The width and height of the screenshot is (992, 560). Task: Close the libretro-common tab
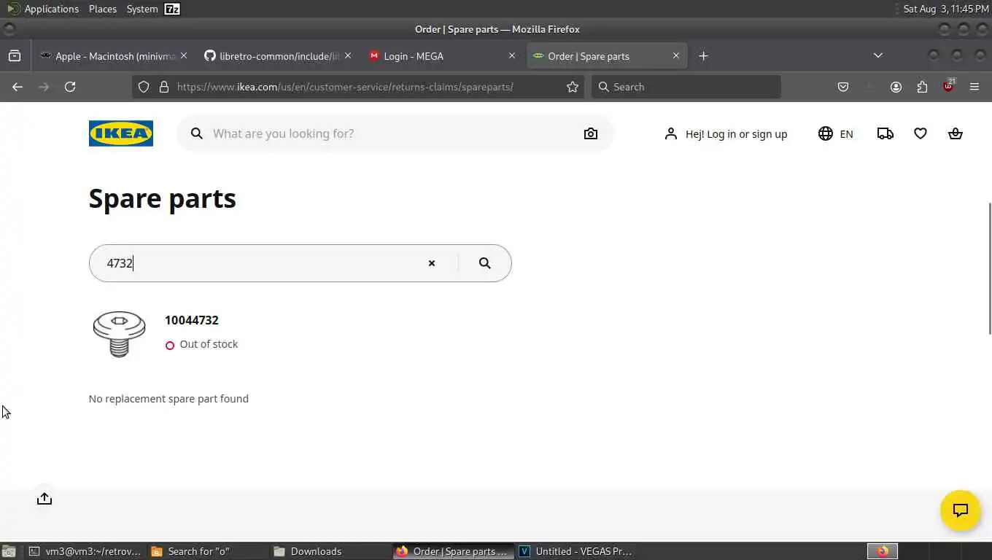[348, 55]
